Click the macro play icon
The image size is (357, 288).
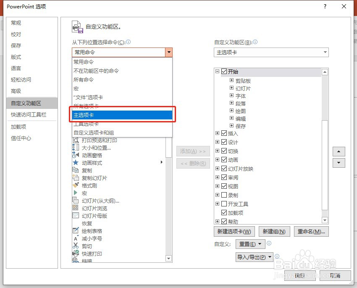(75, 193)
